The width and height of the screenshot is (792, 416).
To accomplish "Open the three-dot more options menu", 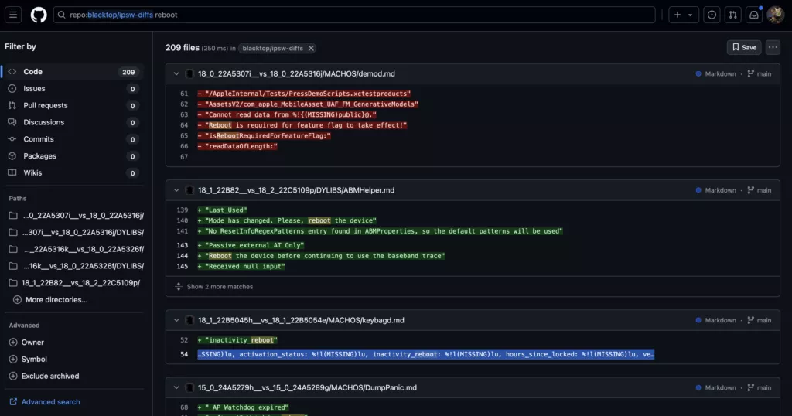I will click(773, 48).
